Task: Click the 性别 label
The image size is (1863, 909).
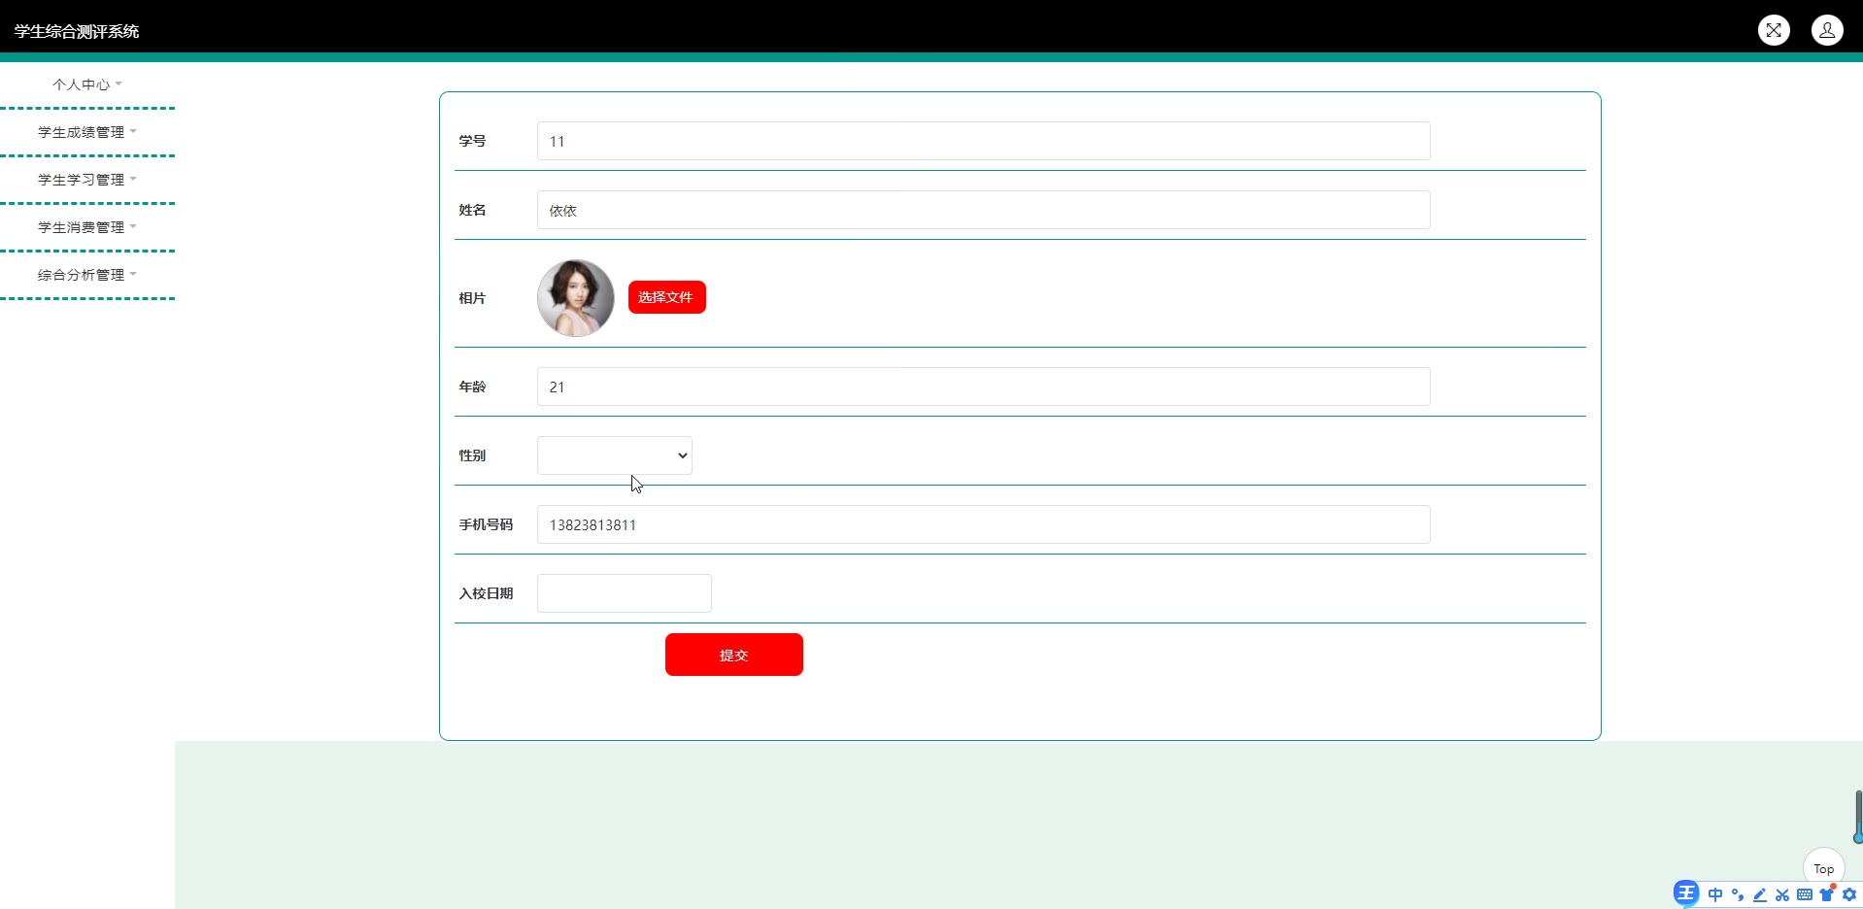Action: 472,455
